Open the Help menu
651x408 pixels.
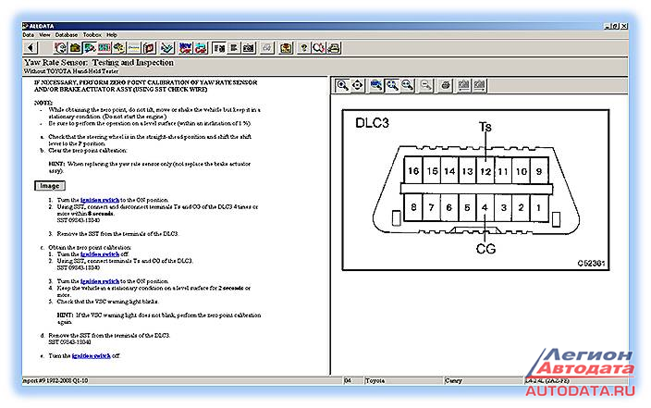(x=112, y=35)
